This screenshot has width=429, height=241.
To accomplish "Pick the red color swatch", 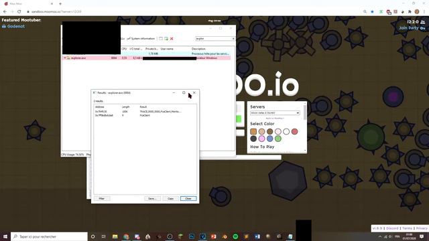I will click(x=294, y=131).
